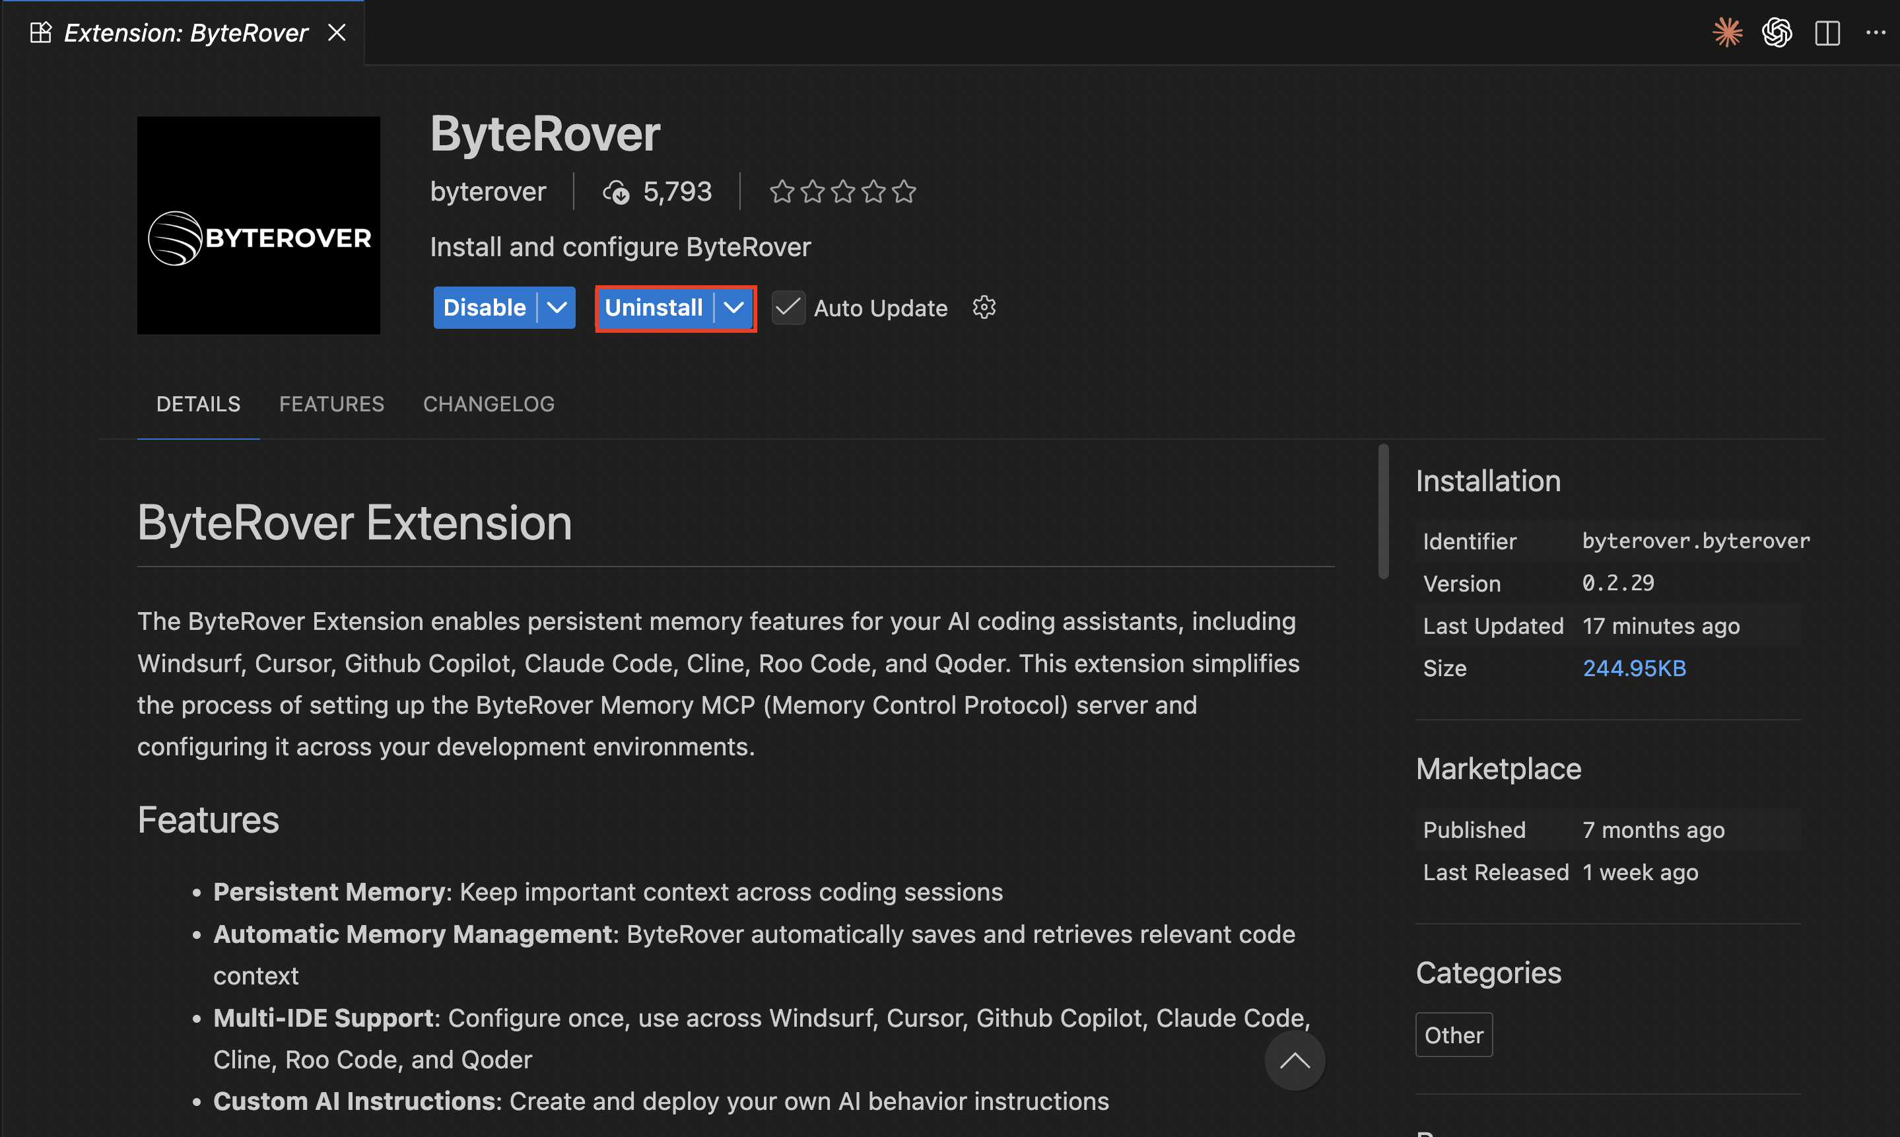Rate the extension with the first star

point(782,191)
